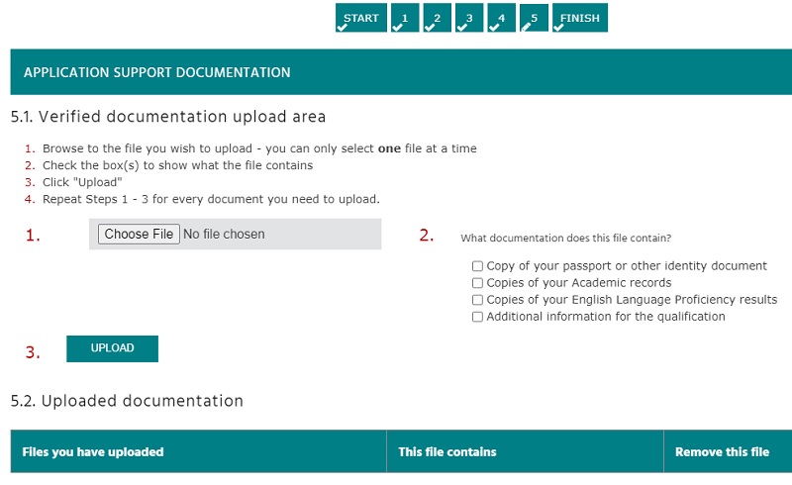Image resolution: width=792 pixels, height=485 pixels.
Task: Navigate to step 3
Action: click(x=469, y=18)
